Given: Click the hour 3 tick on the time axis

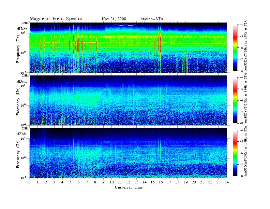Looking at the screenshot, I should (x=54, y=182).
